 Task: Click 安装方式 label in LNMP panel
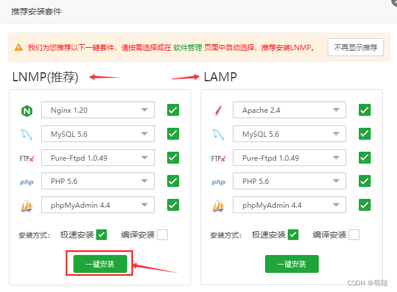[34, 235]
